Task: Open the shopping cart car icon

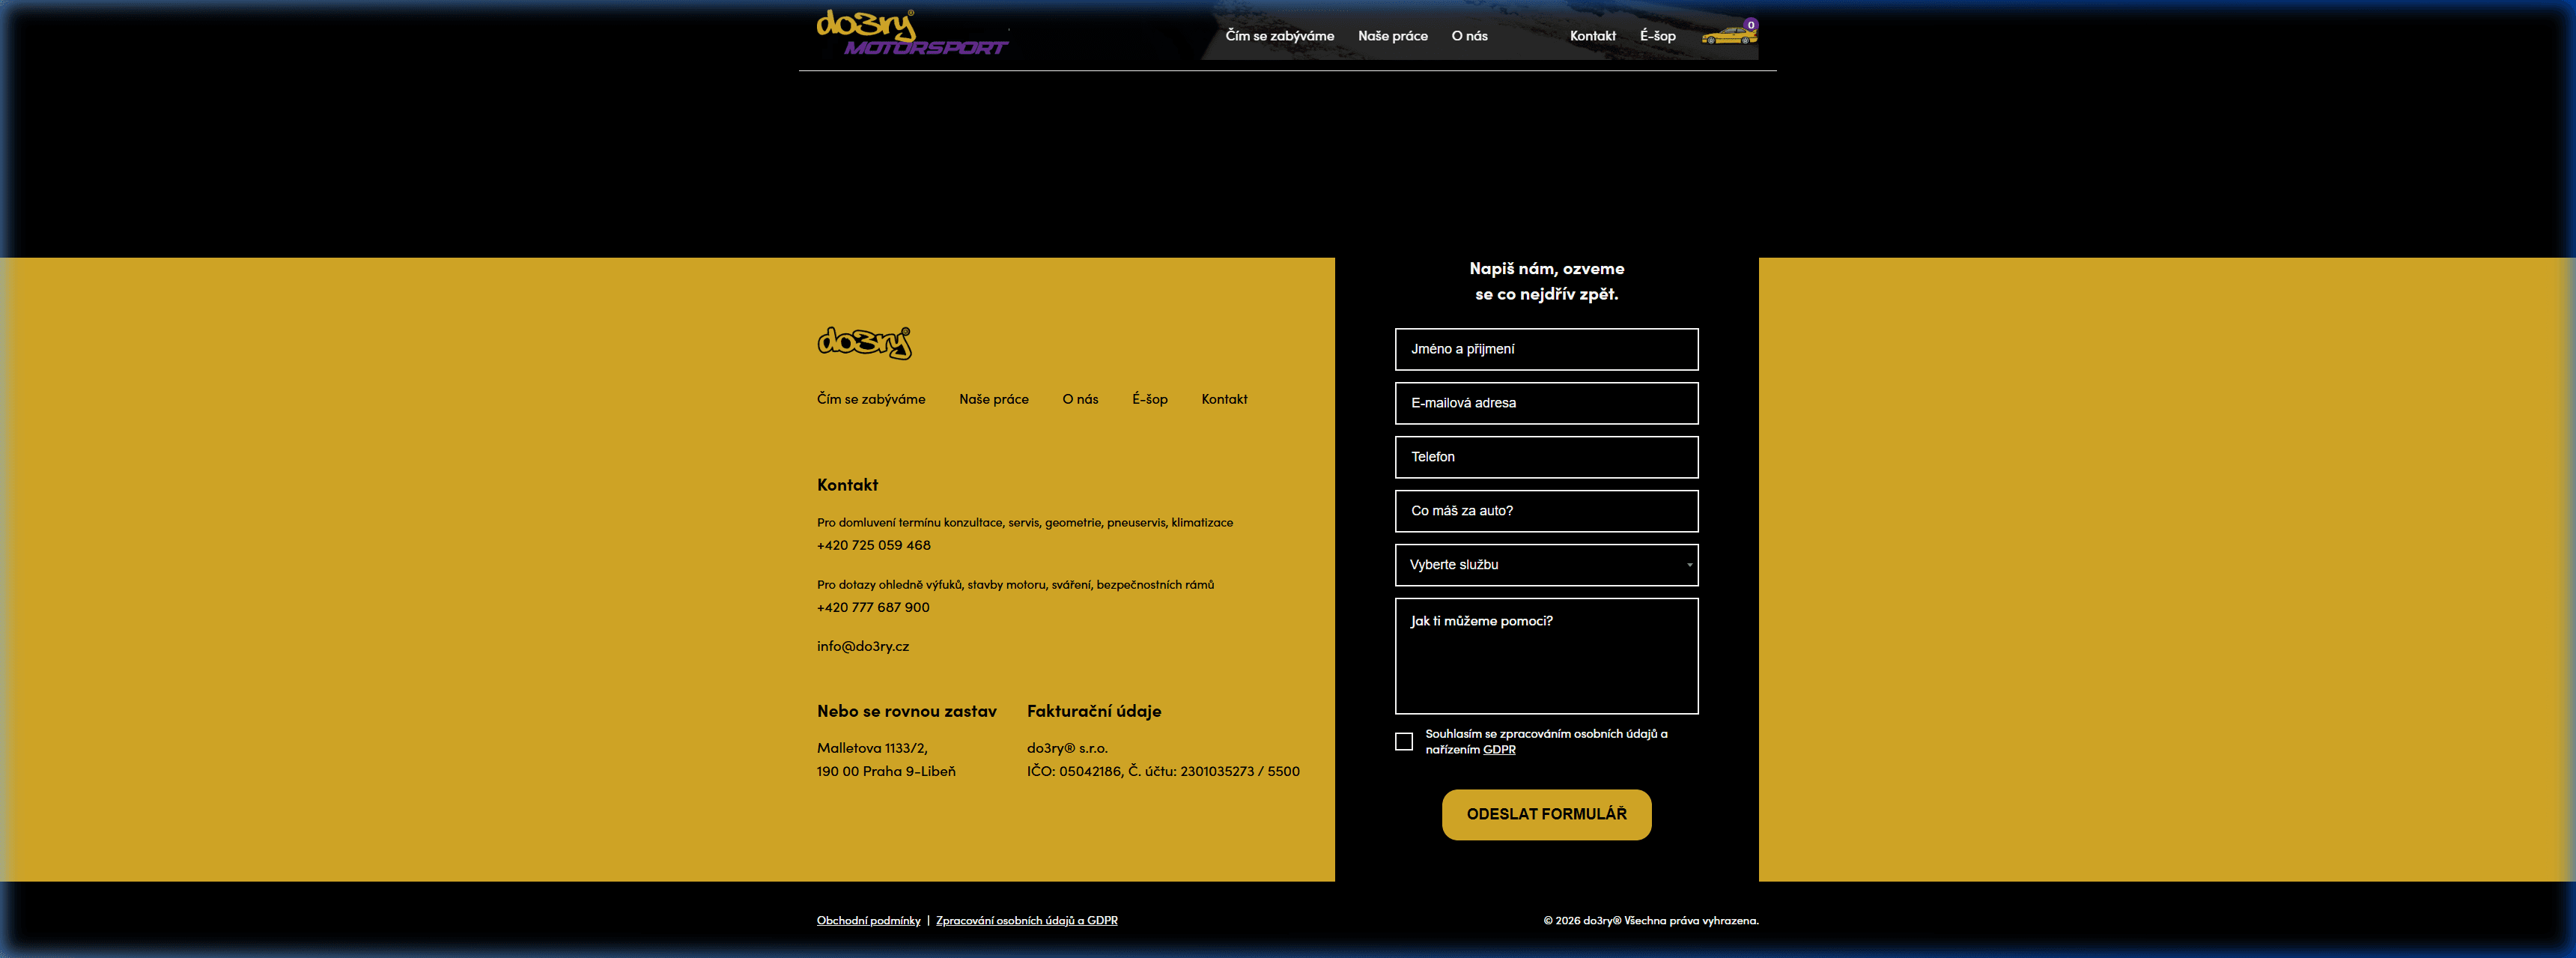Action: tap(1729, 36)
